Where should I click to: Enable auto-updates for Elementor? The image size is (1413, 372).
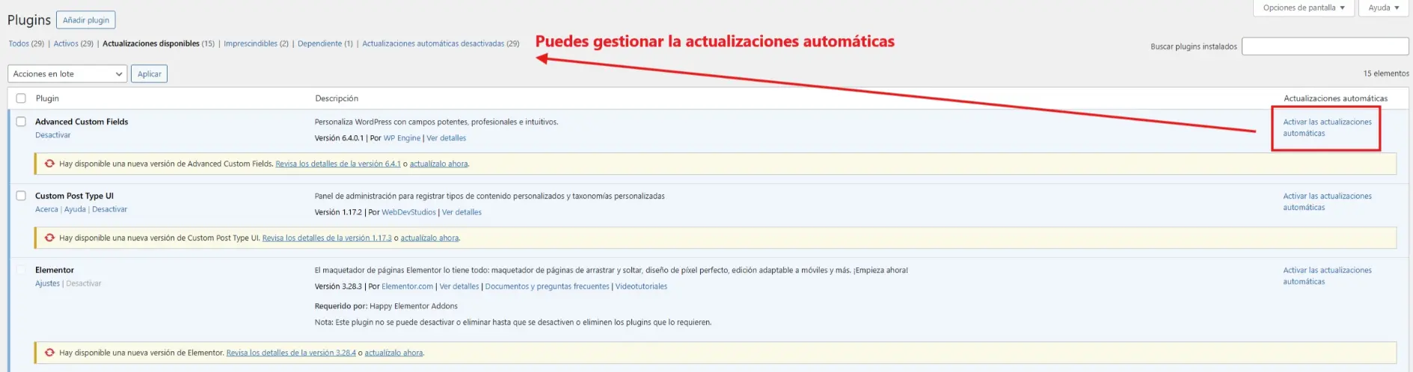(1327, 276)
